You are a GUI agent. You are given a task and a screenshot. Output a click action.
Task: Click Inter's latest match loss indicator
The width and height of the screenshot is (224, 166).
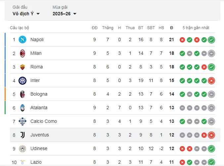click(211, 81)
